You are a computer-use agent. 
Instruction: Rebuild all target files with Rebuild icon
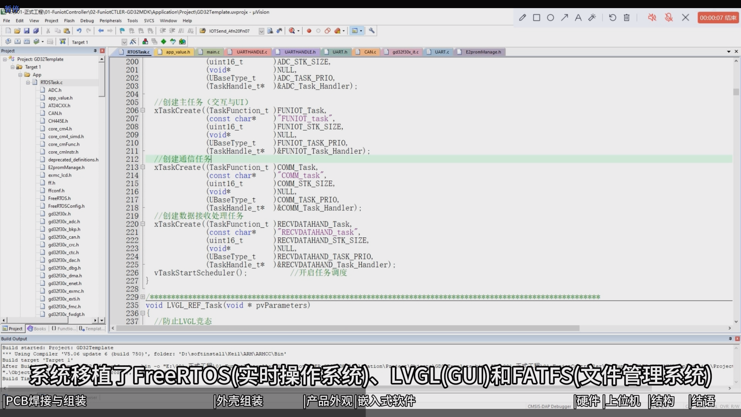27,42
